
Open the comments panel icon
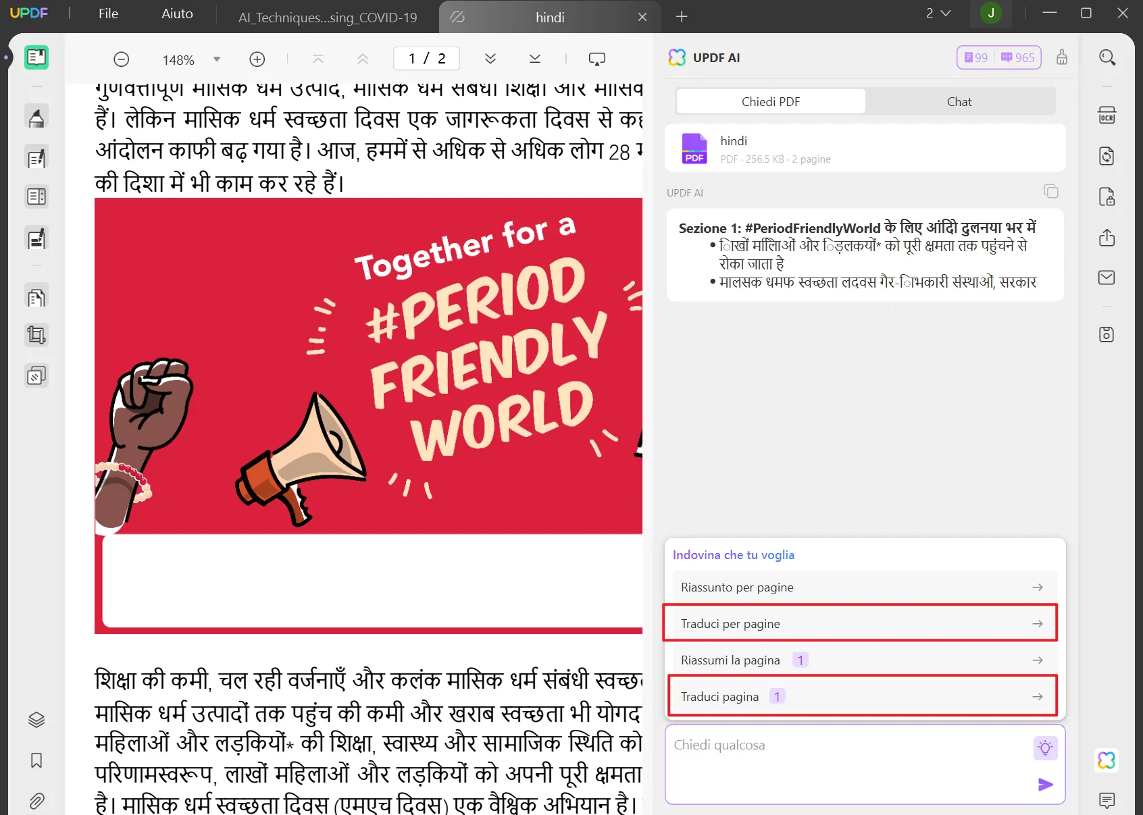coord(1107,801)
